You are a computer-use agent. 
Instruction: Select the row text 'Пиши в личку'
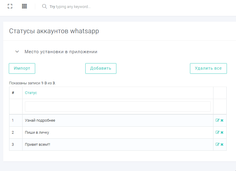click(37, 133)
